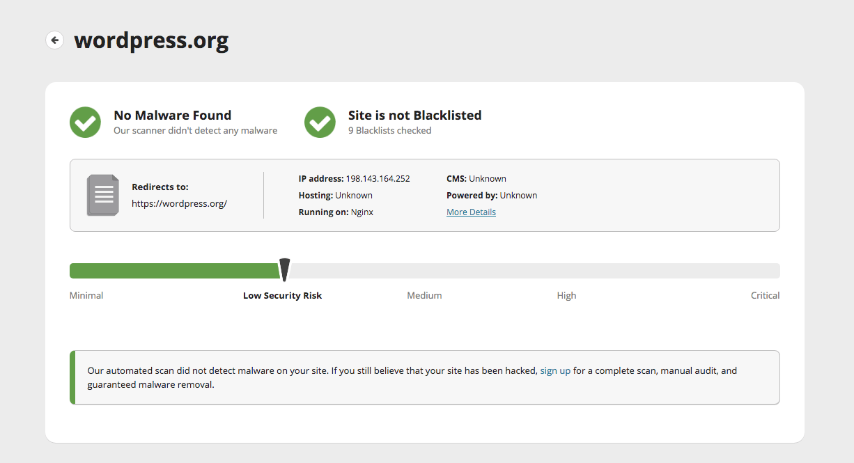
Task: Click the Running on: Nginx entry
Action: (336, 212)
